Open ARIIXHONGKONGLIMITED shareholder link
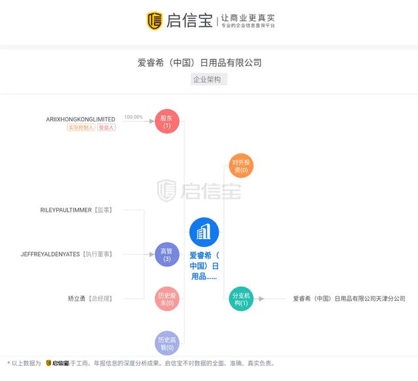Screen dimensions: 418x381 [81, 120]
